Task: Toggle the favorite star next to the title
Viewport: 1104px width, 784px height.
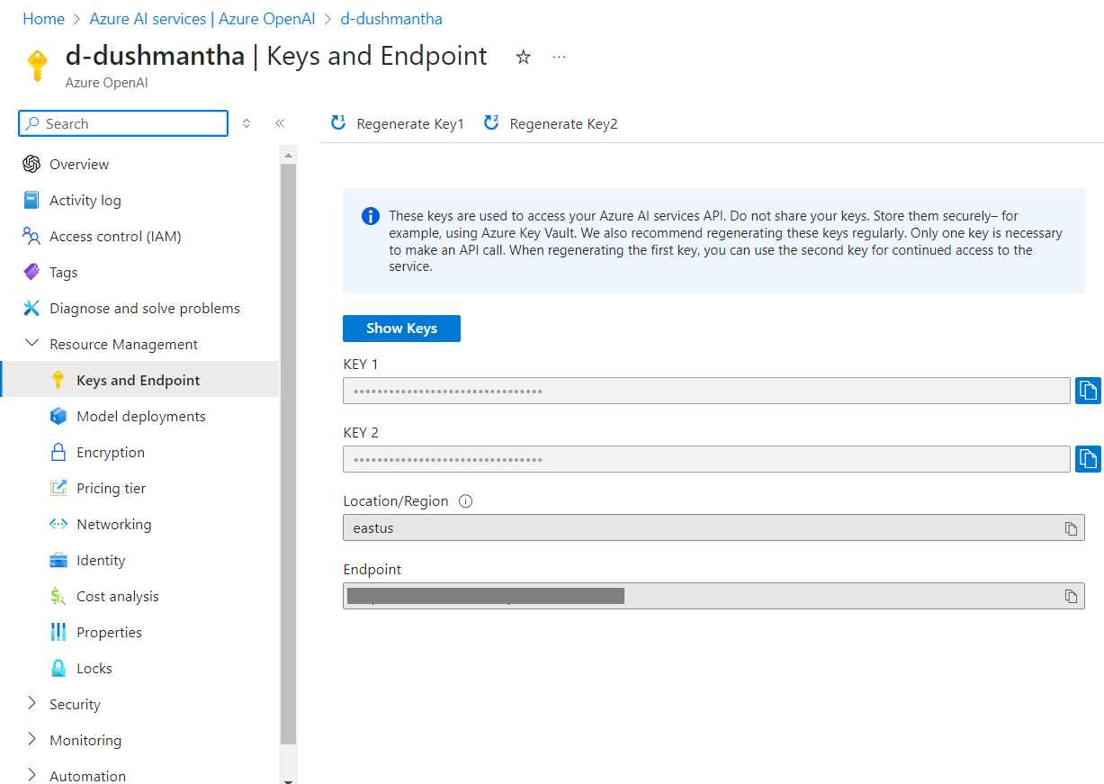Action: coord(523,57)
